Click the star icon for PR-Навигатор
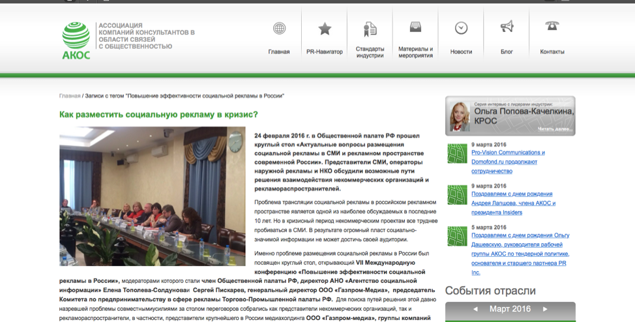 pyautogui.click(x=325, y=29)
